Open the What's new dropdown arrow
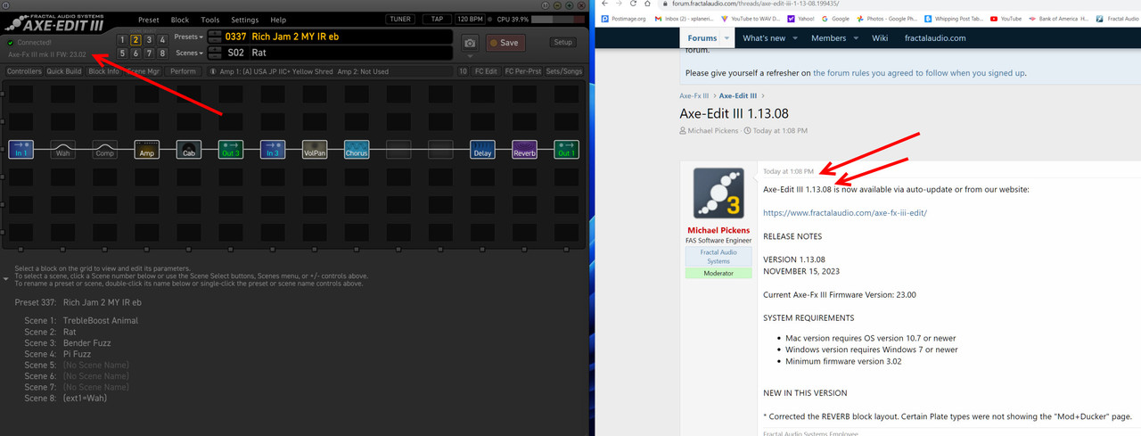Viewport: 1141px width, 436px height. click(794, 38)
